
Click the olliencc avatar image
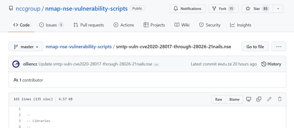tap(16, 64)
